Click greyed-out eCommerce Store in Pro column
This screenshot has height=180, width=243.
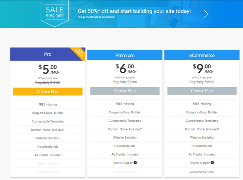48,172
